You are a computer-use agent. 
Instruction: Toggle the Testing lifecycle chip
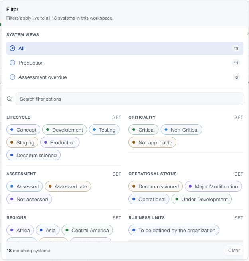(x=104, y=130)
